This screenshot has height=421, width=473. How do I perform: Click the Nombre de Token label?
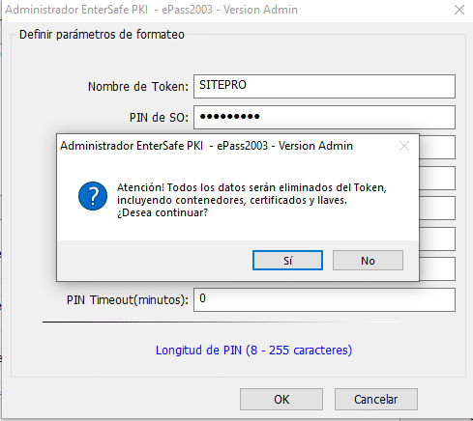point(138,87)
